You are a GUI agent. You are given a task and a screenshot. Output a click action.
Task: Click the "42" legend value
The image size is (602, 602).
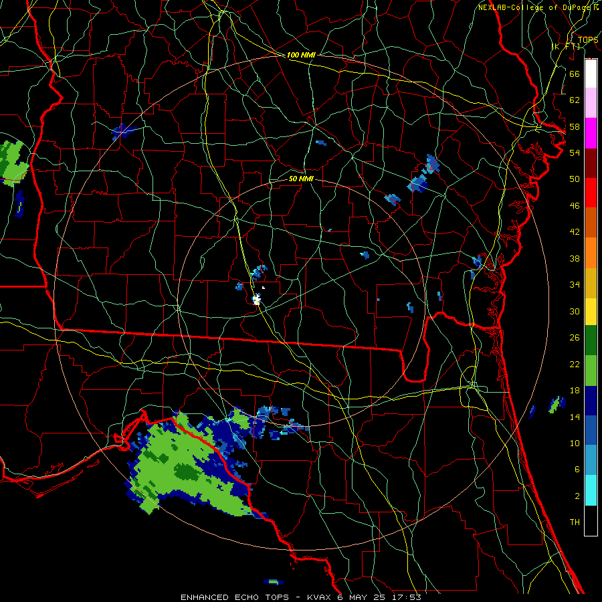[575, 232]
